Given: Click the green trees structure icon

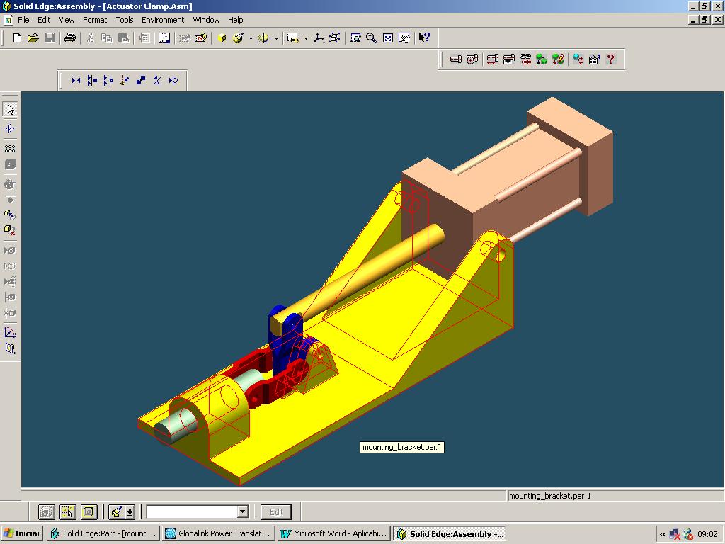Looking at the screenshot, I should coord(542,59).
